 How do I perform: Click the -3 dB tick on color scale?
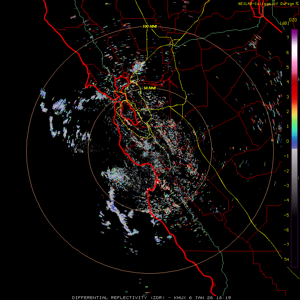tap(286, 185)
